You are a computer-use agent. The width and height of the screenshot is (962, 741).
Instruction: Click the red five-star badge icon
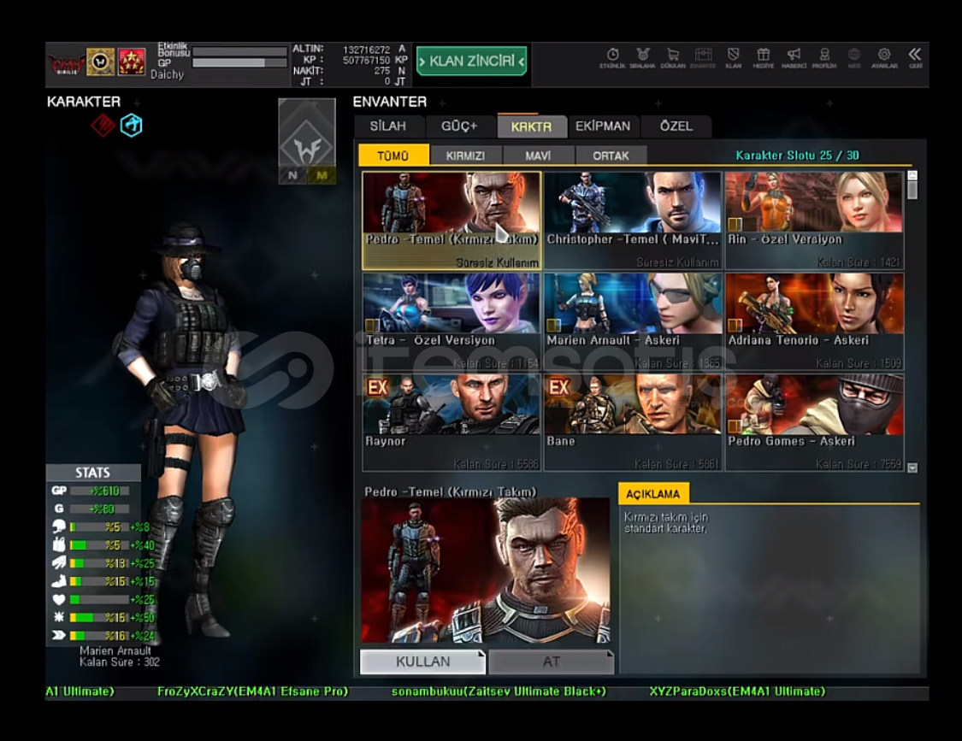132,62
